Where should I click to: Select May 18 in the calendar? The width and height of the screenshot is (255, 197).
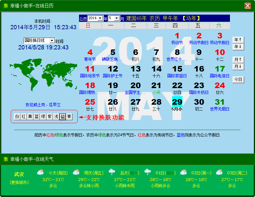point(90,88)
